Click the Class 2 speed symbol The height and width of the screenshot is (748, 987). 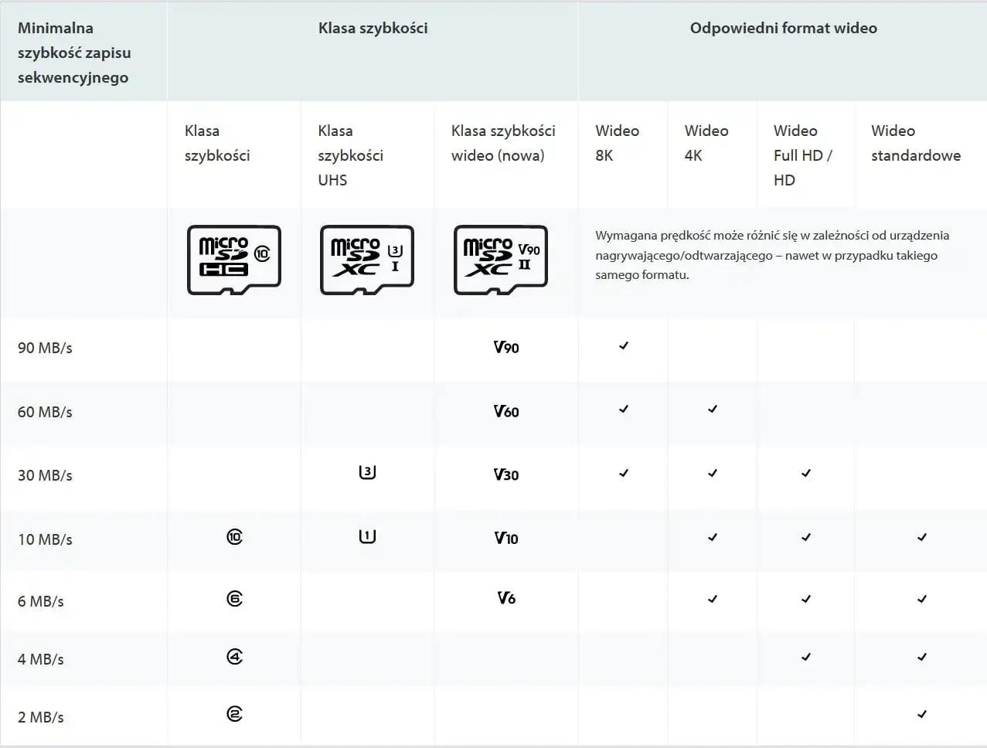(x=235, y=714)
